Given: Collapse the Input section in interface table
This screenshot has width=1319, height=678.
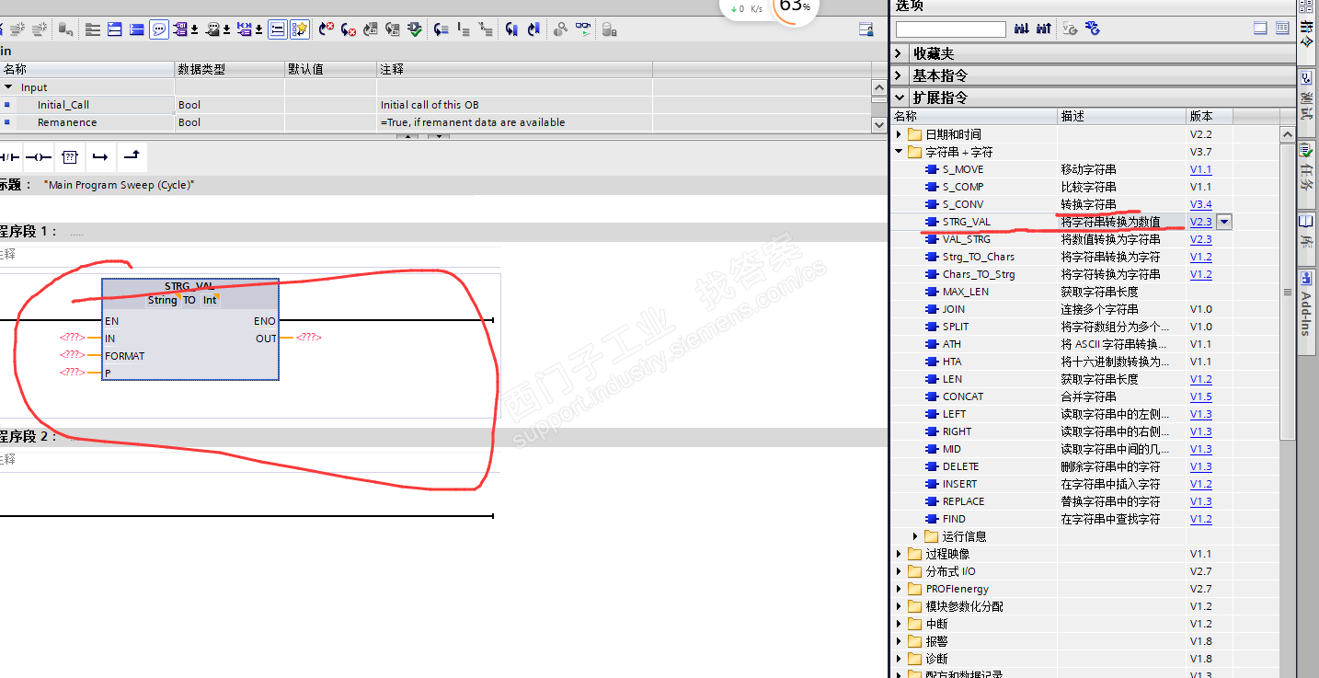Looking at the screenshot, I should pyautogui.click(x=8, y=87).
